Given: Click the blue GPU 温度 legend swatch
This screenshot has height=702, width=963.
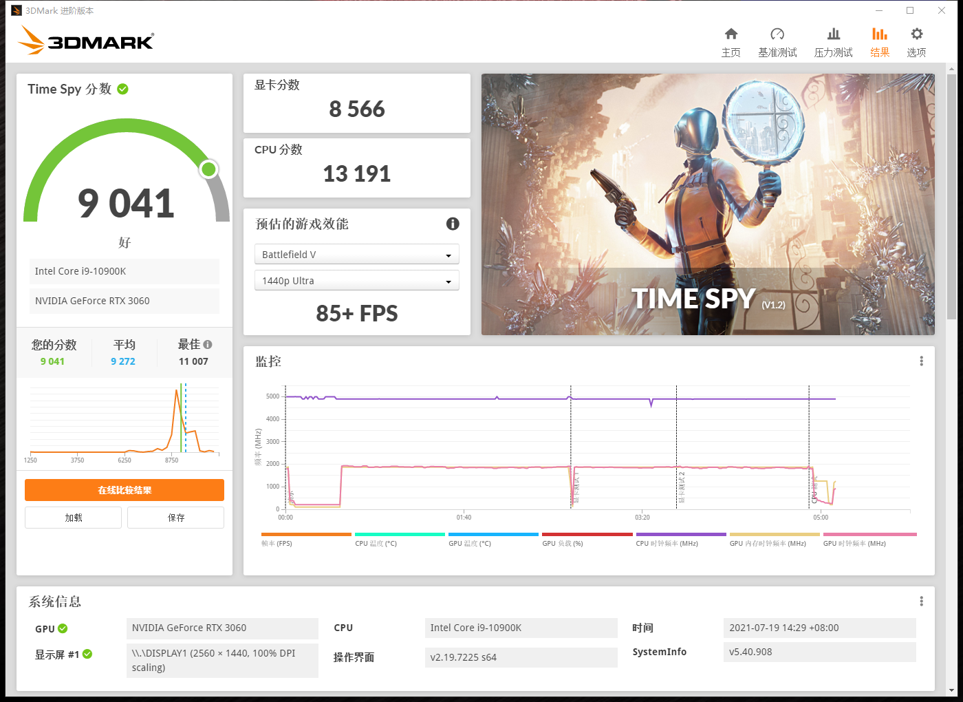Looking at the screenshot, I should [493, 534].
